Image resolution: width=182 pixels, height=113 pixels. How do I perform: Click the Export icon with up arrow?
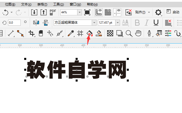44,12
